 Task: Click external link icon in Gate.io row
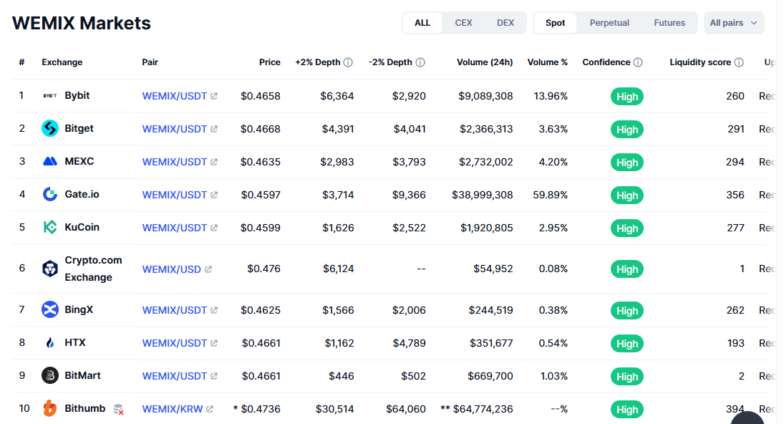click(214, 195)
